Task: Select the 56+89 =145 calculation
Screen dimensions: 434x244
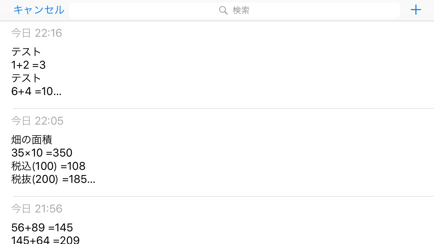Action: pyautogui.click(x=42, y=227)
